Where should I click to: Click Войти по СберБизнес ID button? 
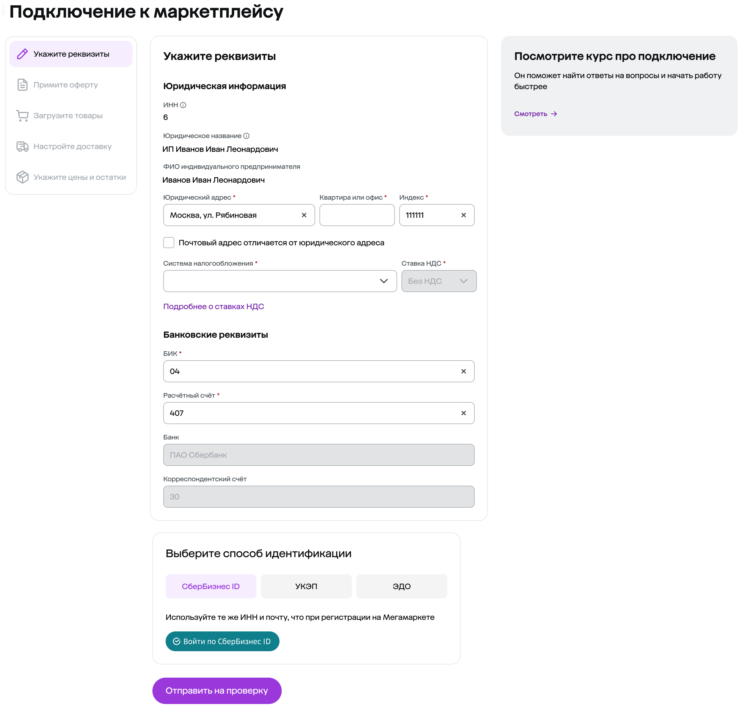(x=222, y=641)
